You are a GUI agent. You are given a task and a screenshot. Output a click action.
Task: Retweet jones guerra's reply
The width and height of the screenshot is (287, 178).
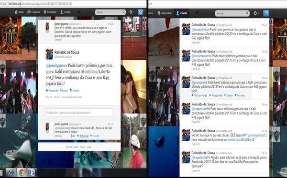[x=83, y=136]
